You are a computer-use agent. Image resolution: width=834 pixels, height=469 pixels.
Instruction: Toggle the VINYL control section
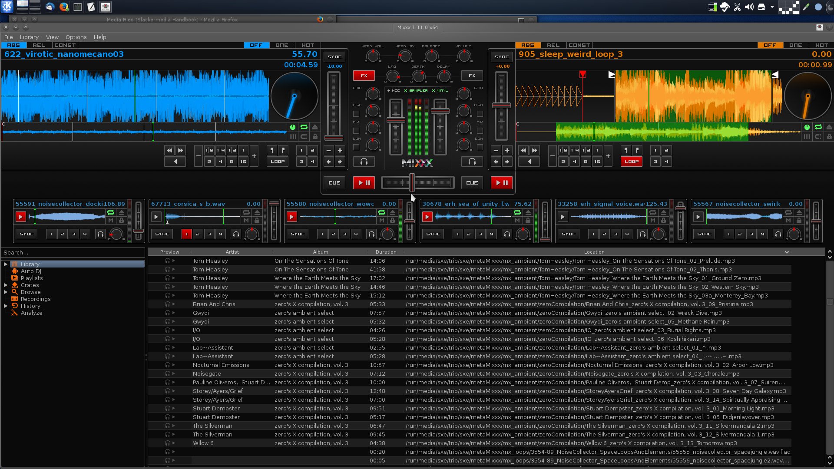coord(440,90)
